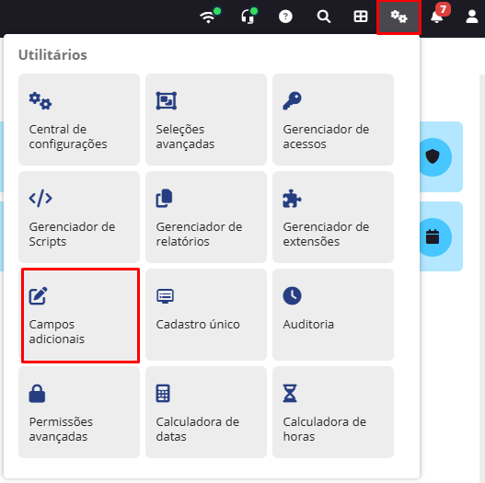Launch Calculadora de datas

[x=206, y=412]
